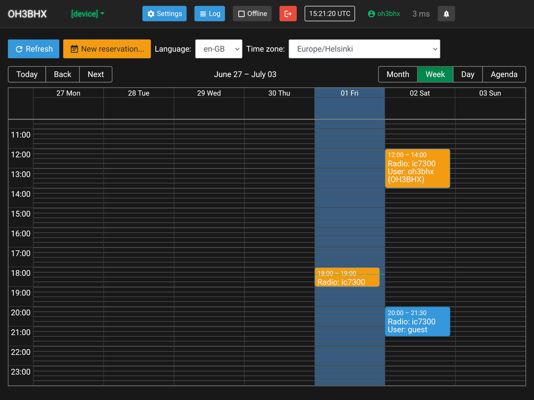Image resolution: width=534 pixels, height=400 pixels.
Task: Select the Day view tab
Action: (x=468, y=74)
